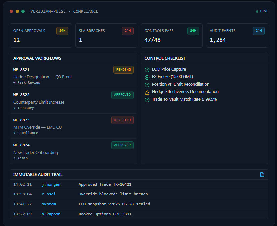Screen dimensions: 277x226
Task: Click the Admin routing label
Action: [x=23, y=158]
